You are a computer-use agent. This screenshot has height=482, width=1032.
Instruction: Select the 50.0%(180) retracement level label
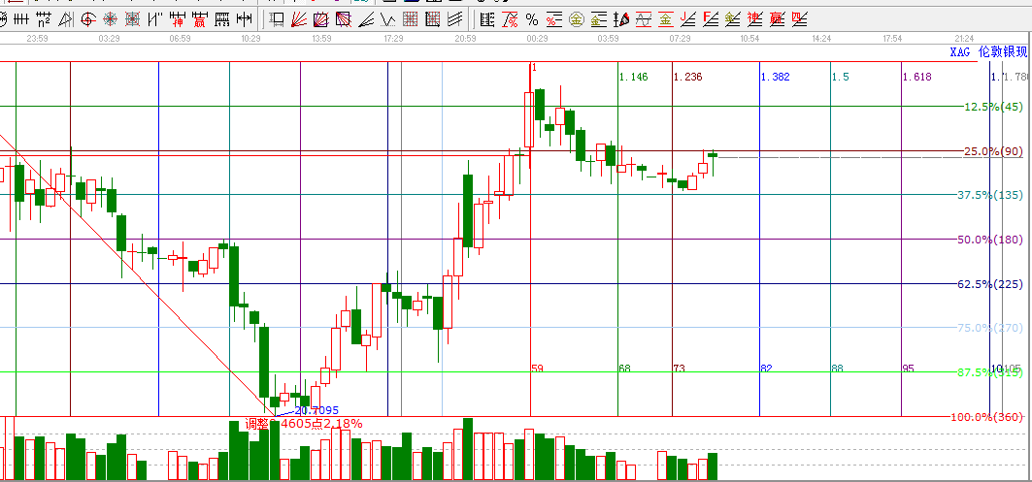[989, 240]
